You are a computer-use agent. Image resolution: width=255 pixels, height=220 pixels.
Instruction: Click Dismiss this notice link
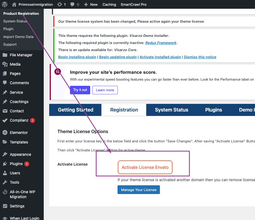(x=200, y=57)
